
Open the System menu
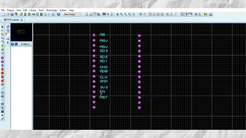[63, 10]
